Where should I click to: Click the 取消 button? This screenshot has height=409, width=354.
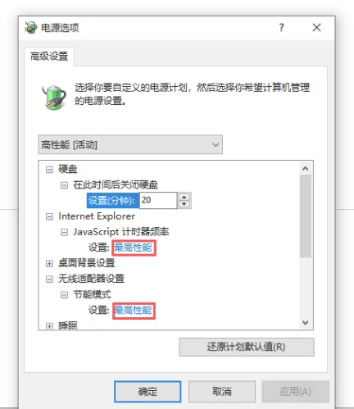click(222, 392)
